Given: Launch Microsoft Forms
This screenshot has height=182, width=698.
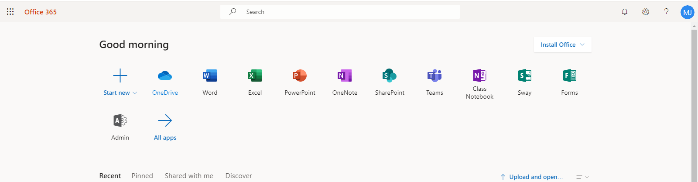Looking at the screenshot, I should pyautogui.click(x=569, y=82).
